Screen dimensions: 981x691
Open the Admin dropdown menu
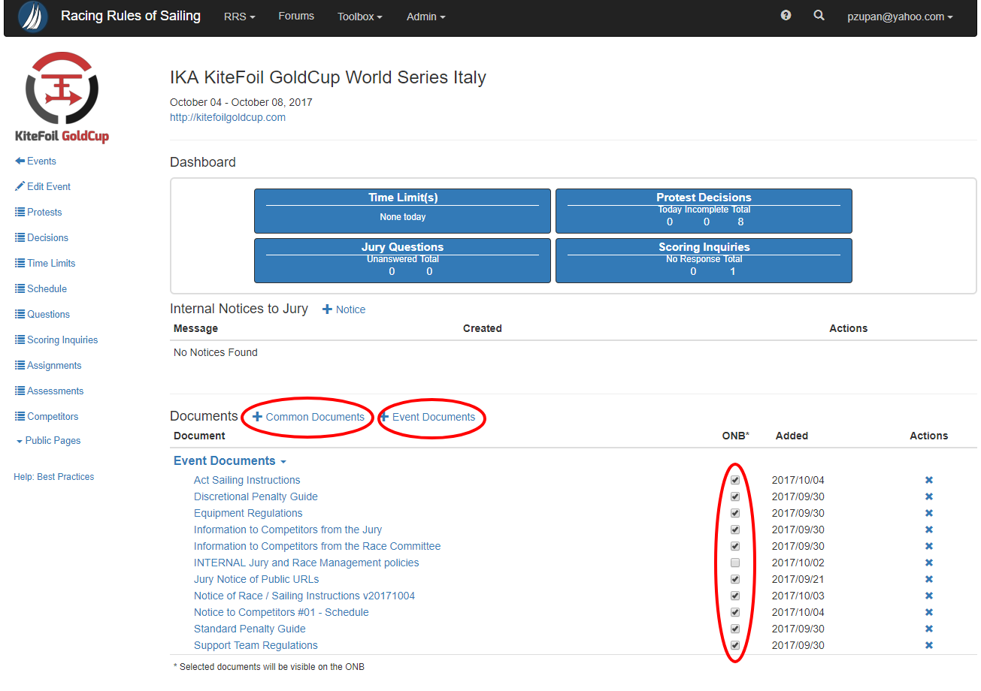click(426, 17)
